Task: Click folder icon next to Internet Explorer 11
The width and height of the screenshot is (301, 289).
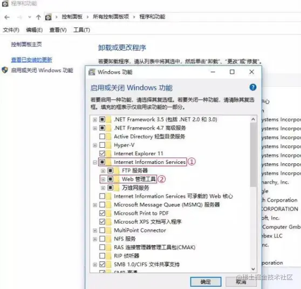Action: click(x=108, y=154)
